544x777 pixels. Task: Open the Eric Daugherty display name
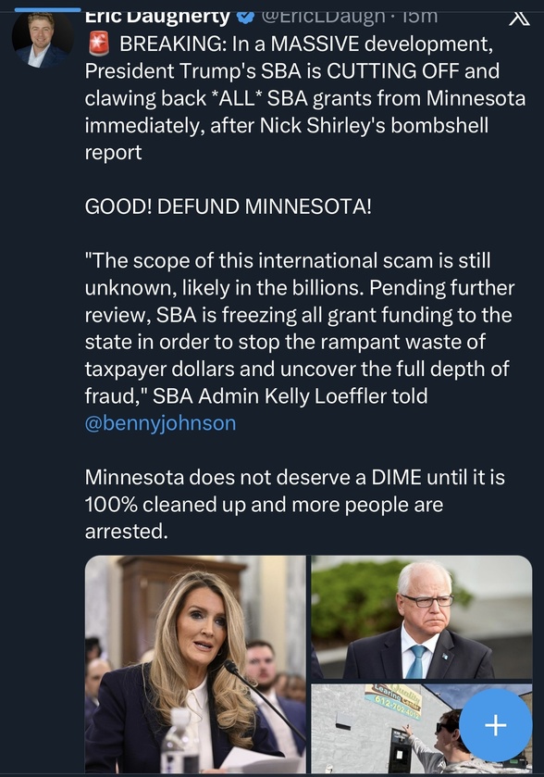click(x=157, y=17)
